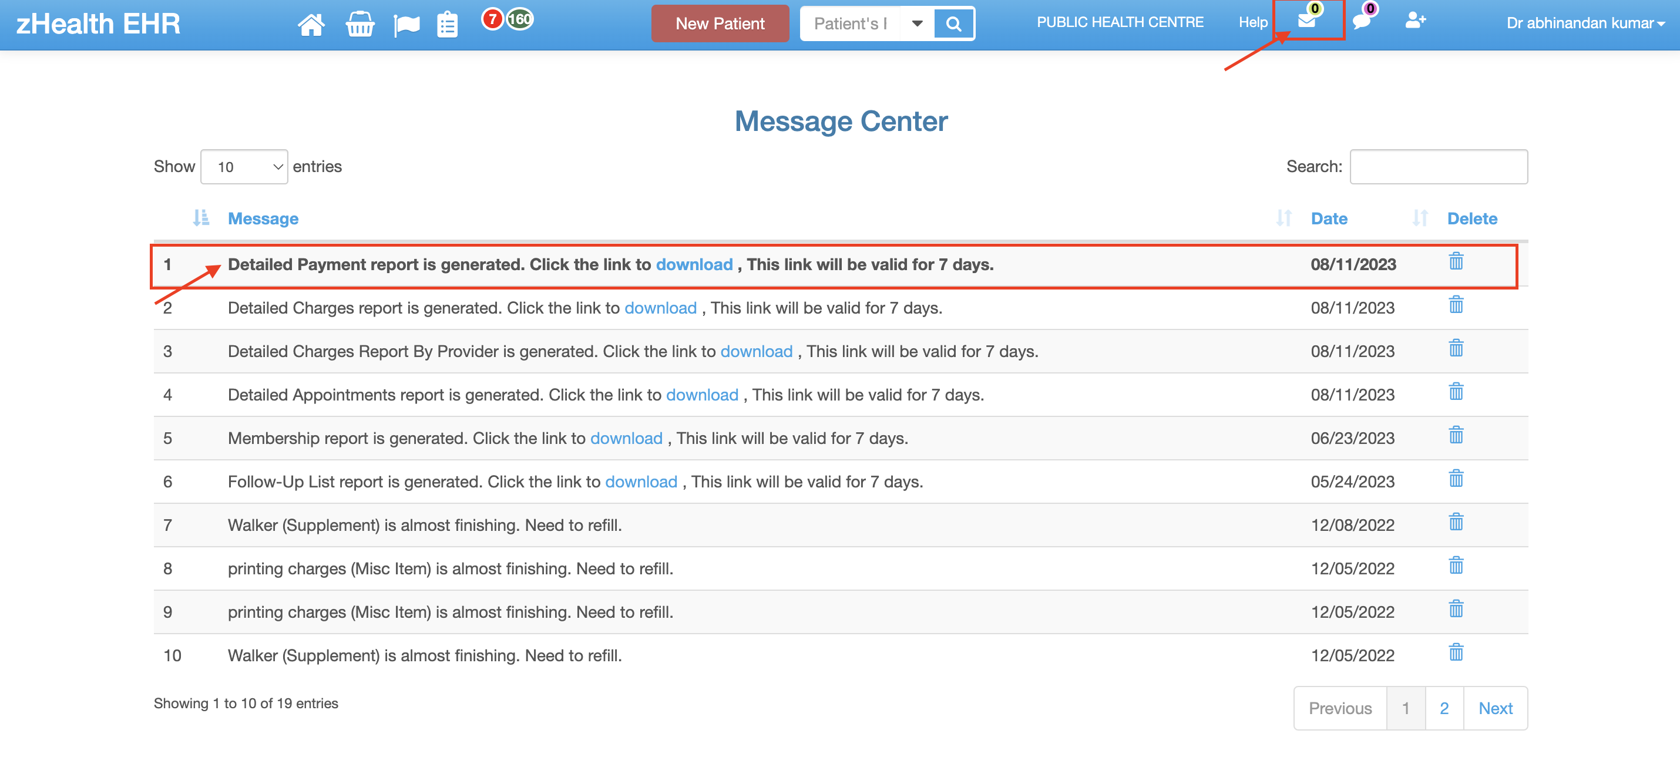Sort messages by Date column
Viewport: 1680px width, 774px height.
(x=1329, y=218)
